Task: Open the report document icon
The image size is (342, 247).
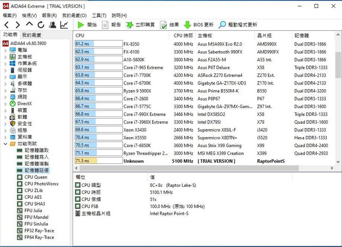Action: pyautogui.click(x=105, y=25)
